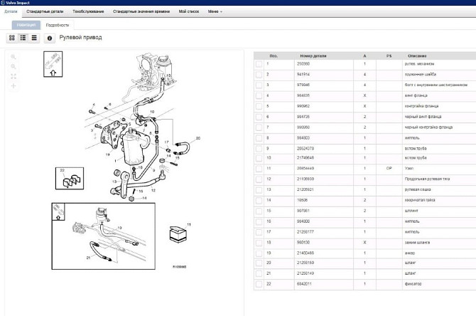Sort the table by Поз. column
Image resolution: width=476 pixels, height=316 pixels.
click(x=274, y=55)
